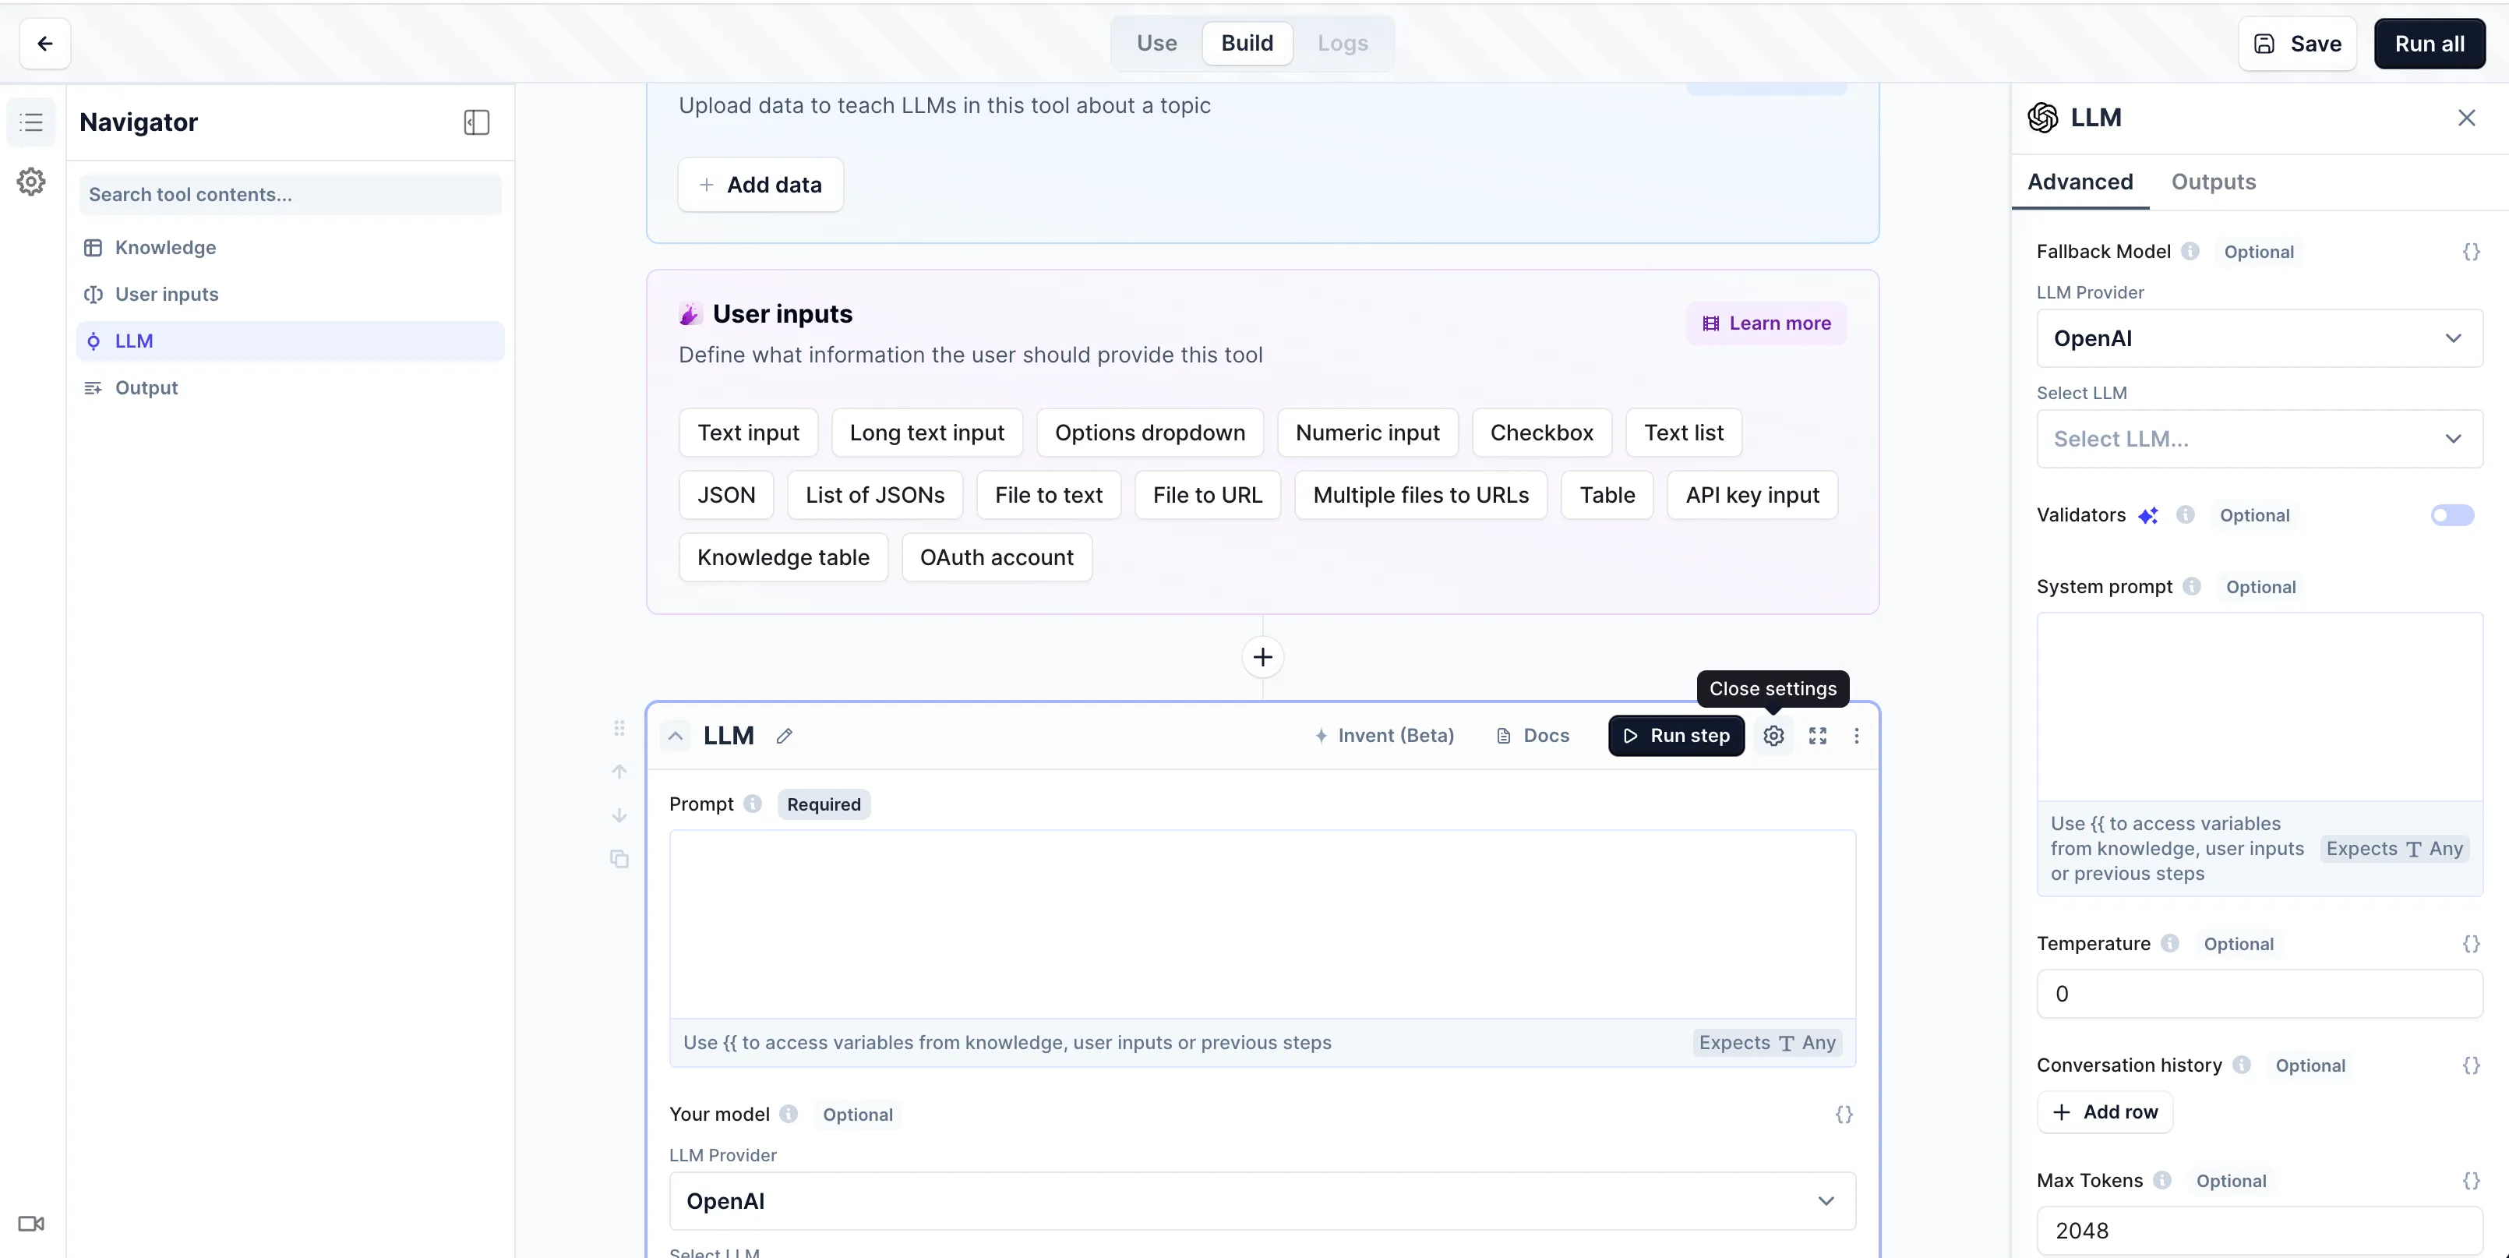Image resolution: width=2509 pixels, height=1258 pixels.
Task: Switch to the Use tab
Action: click(1156, 44)
